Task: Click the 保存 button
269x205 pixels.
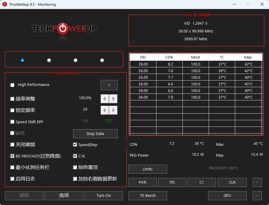Action: pyautogui.click(x=24, y=196)
